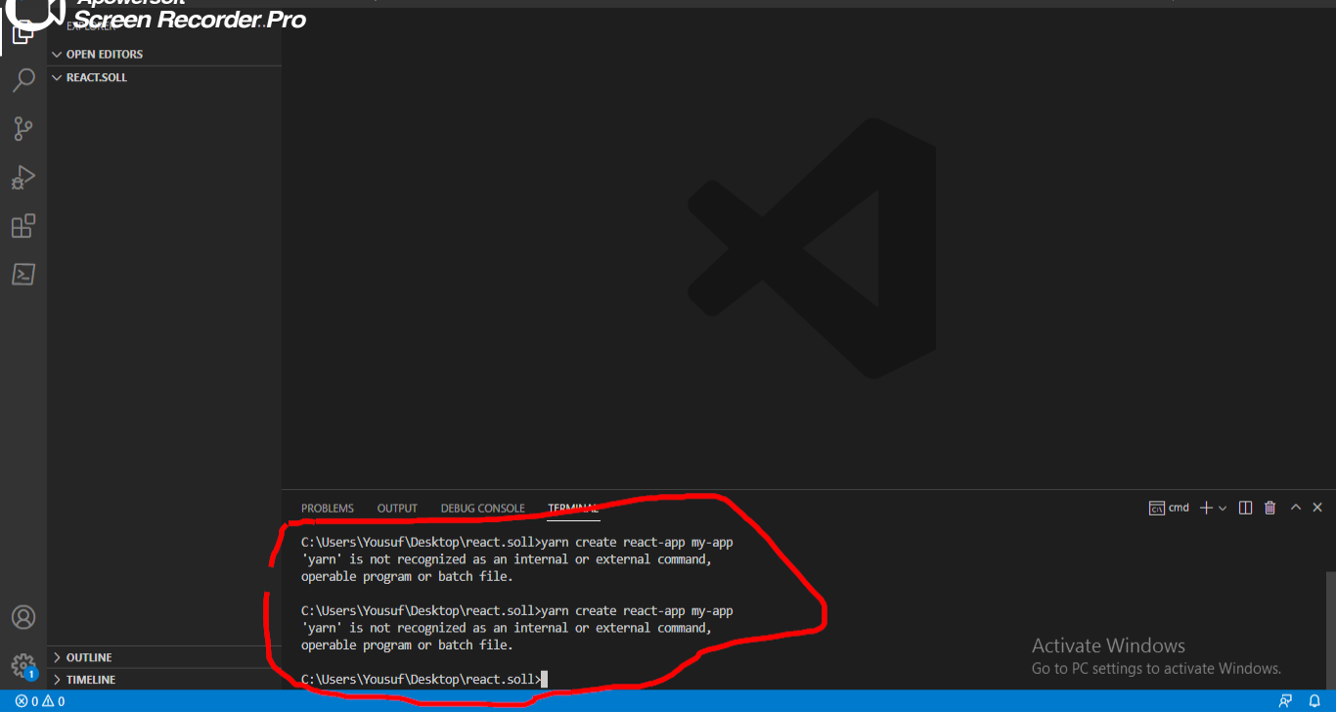Open the Run and Debug view
Screen dimensions: 1336x712
(x=23, y=178)
